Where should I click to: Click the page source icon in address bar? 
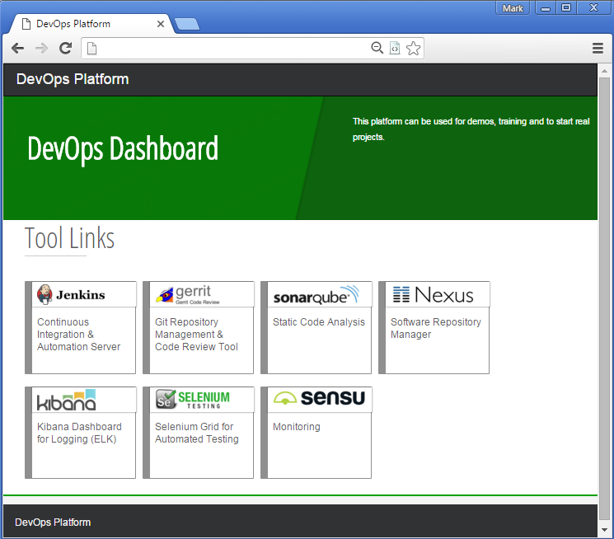395,48
